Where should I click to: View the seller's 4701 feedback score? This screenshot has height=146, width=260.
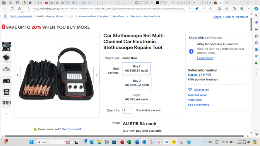point(207,75)
